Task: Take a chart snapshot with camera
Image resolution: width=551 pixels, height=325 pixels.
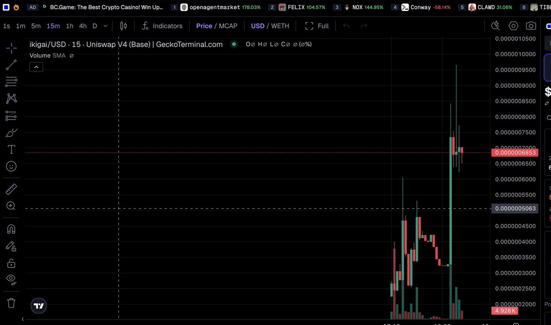Action: coord(531,26)
